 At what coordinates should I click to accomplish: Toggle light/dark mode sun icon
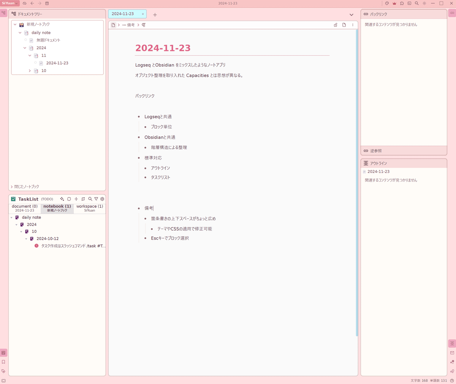424,3
